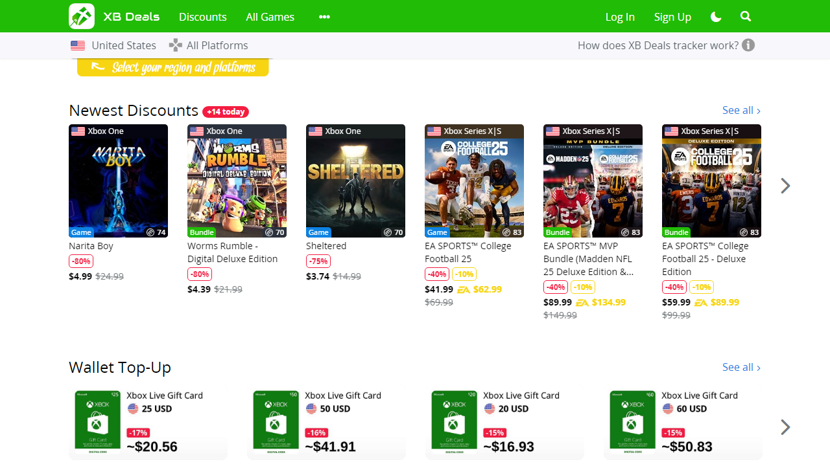Click the +14 today badge
Image resolution: width=830 pixels, height=466 pixels.
(226, 112)
